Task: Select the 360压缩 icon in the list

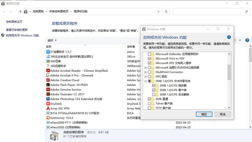Action: [x=48, y=61]
